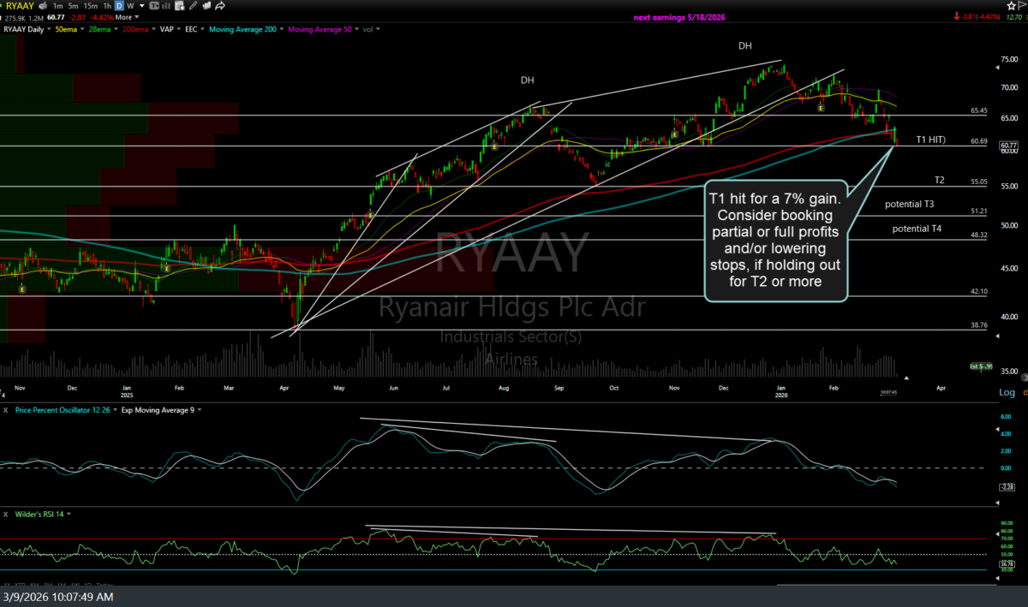Open the text annotation tool icon

pyautogui.click(x=154, y=6)
